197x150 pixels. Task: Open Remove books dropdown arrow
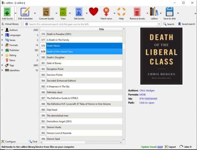(x=147, y=13)
